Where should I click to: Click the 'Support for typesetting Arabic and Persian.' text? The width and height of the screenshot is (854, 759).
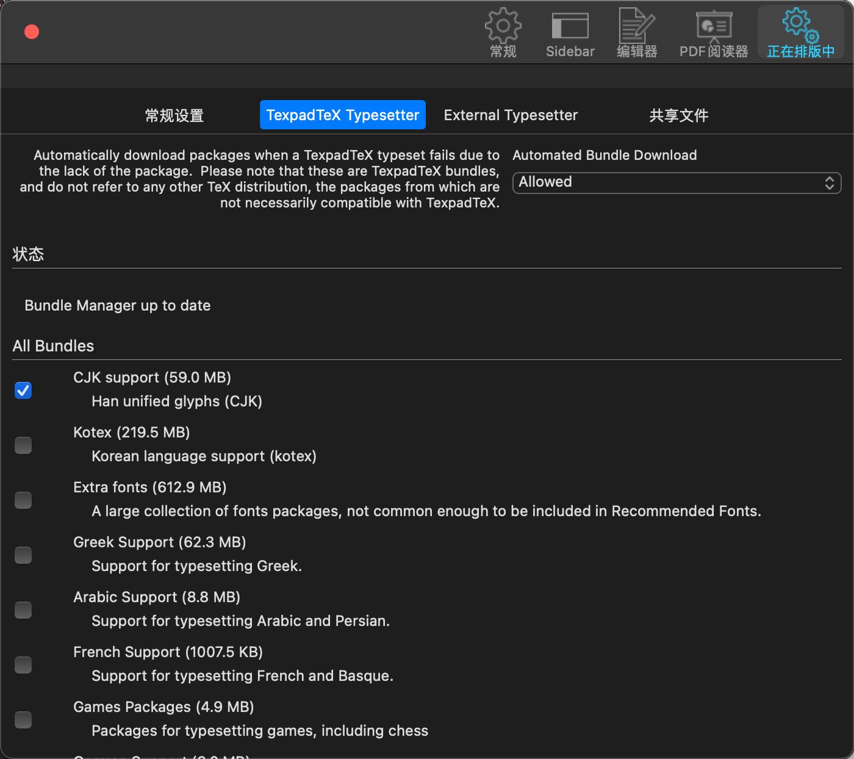[x=240, y=621]
